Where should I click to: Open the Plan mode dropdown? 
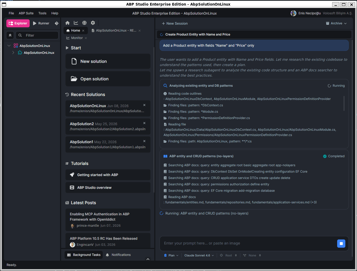(x=171, y=255)
